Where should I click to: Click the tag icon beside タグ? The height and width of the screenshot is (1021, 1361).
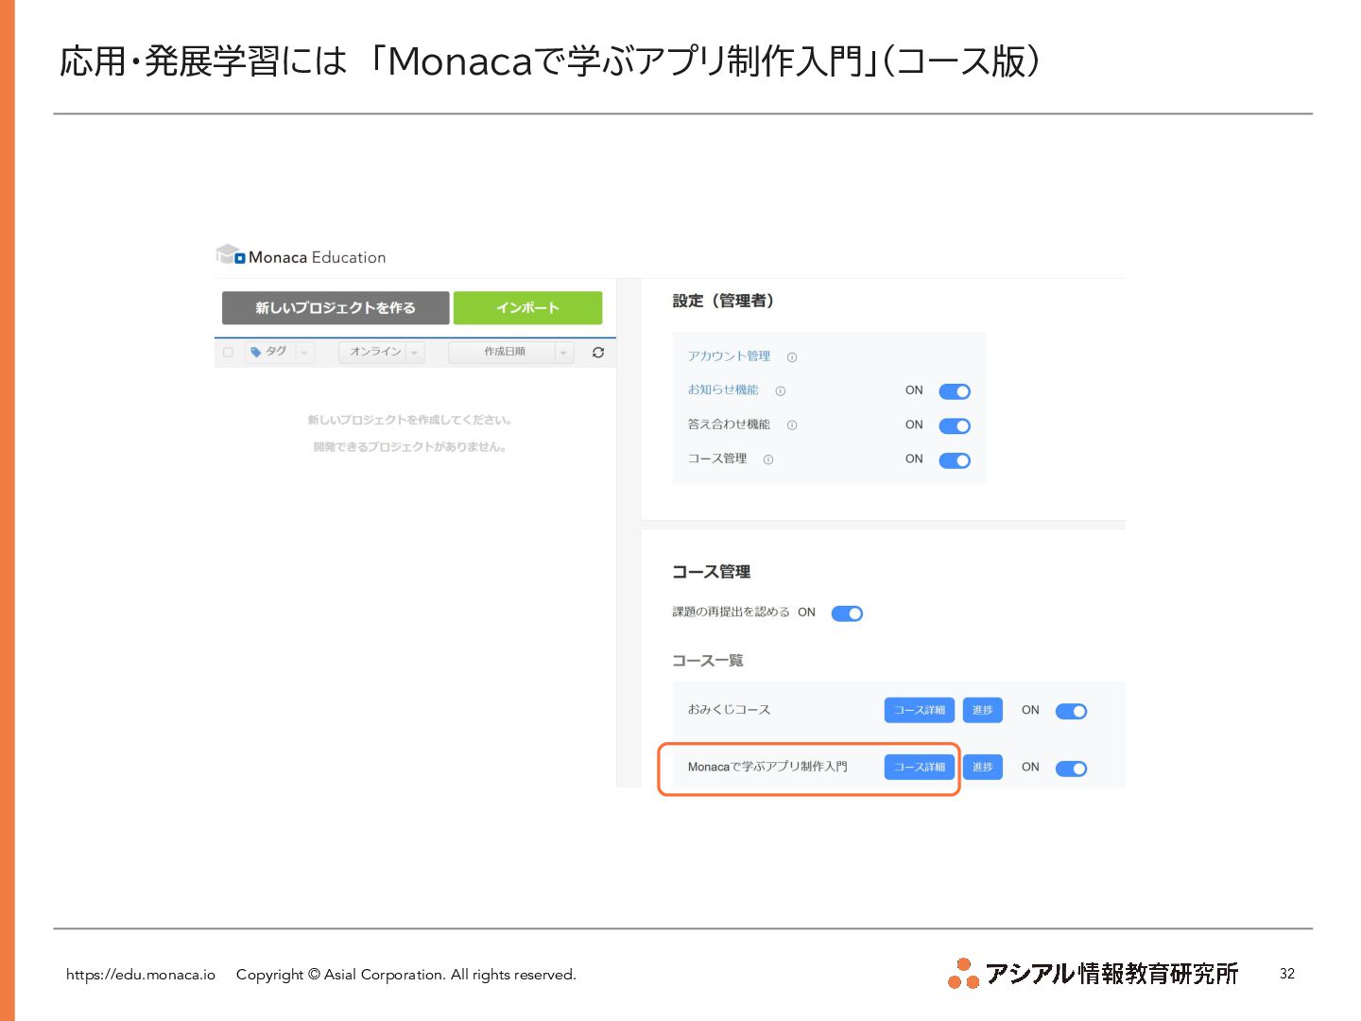click(255, 353)
